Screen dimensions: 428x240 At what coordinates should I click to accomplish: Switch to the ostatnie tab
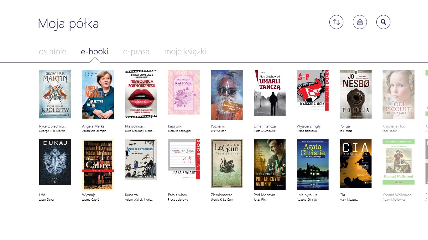click(x=53, y=52)
